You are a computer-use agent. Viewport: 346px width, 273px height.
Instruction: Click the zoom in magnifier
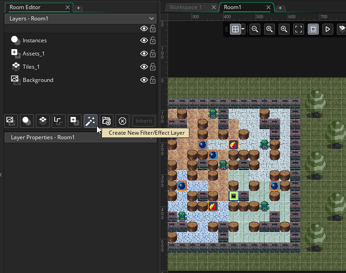pyautogui.click(x=284, y=29)
